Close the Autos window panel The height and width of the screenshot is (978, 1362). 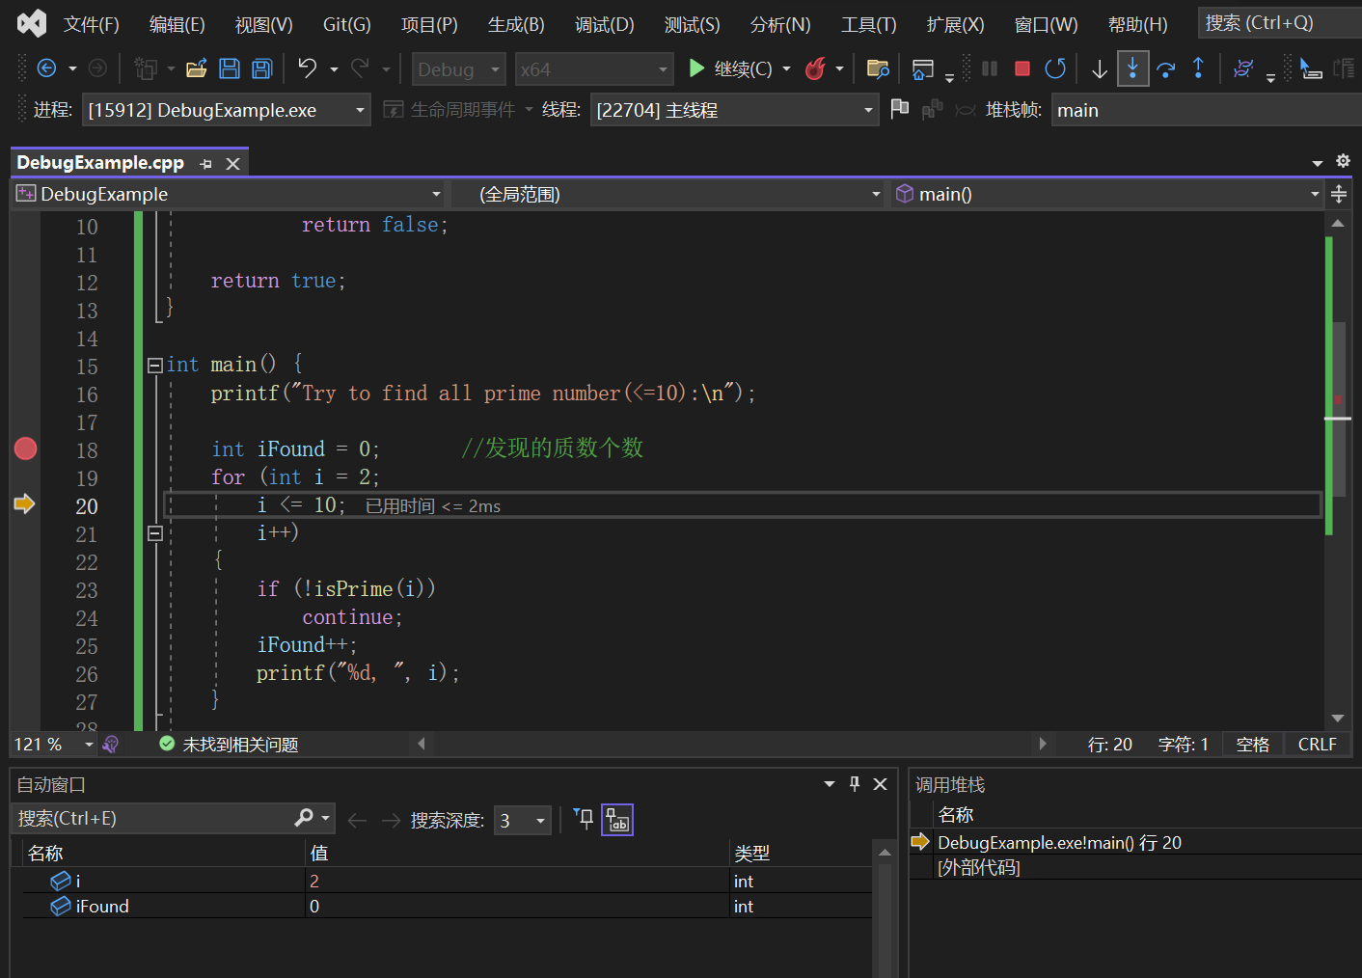pyautogui.click(x=880, y=784)
